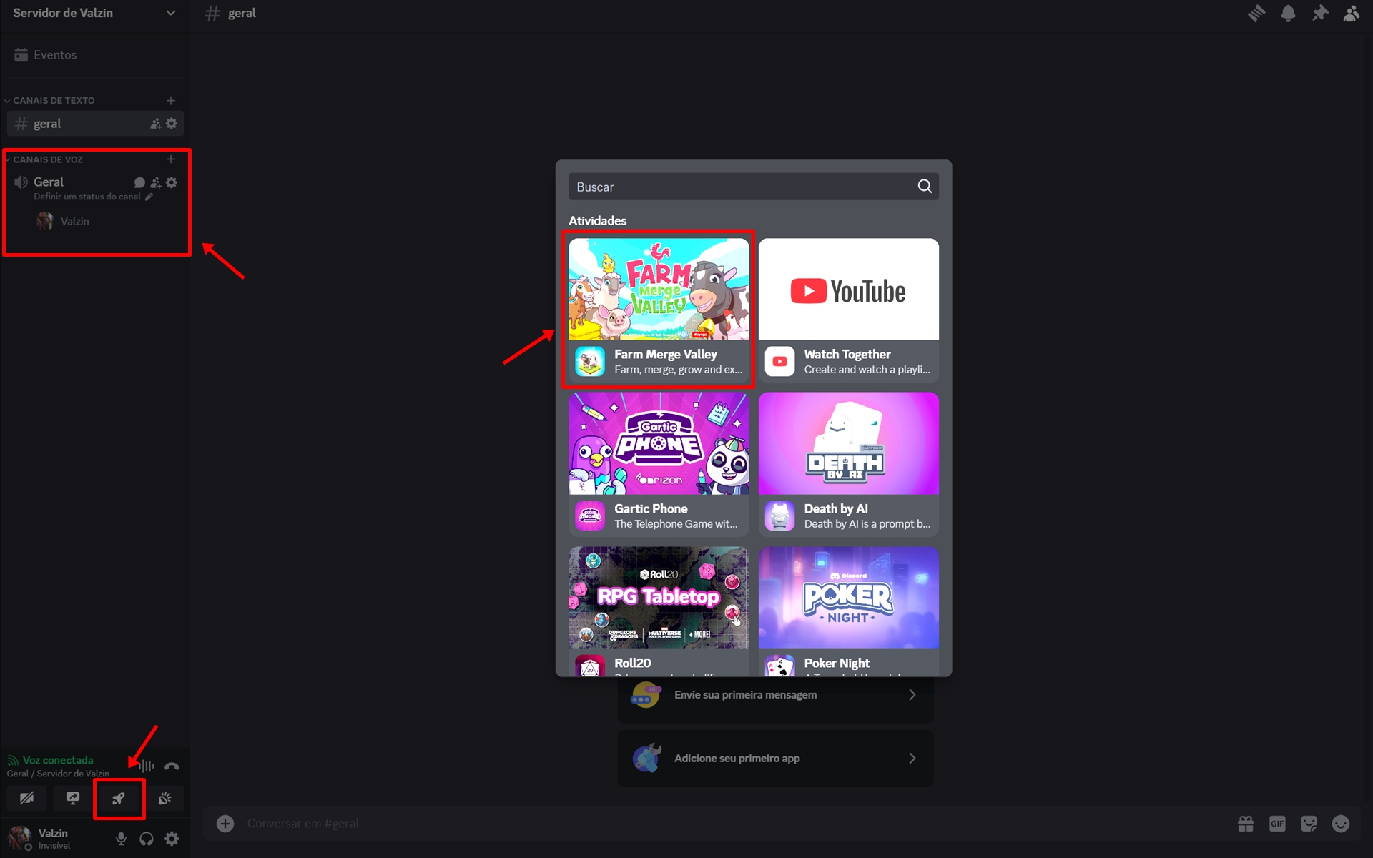1373x858 pixels.
Task: Click the notifications bell icon
Action: 1287,14
